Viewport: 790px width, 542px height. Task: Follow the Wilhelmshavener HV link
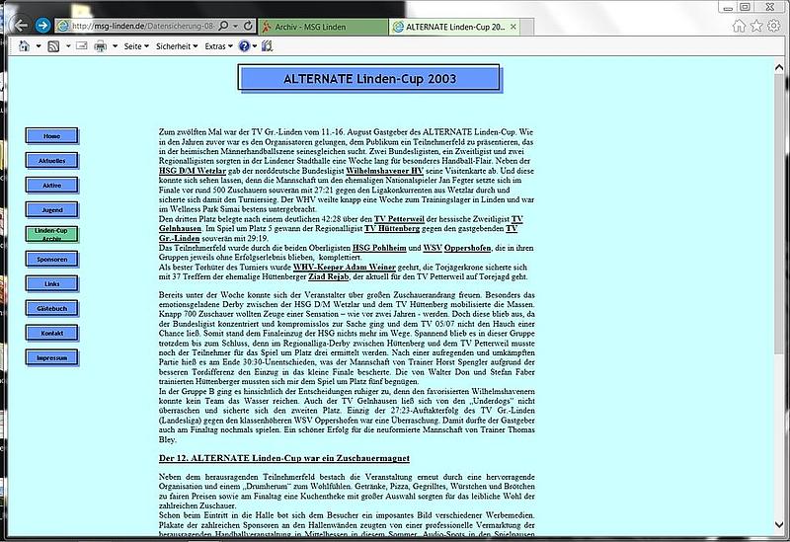[x=384, y=171]
